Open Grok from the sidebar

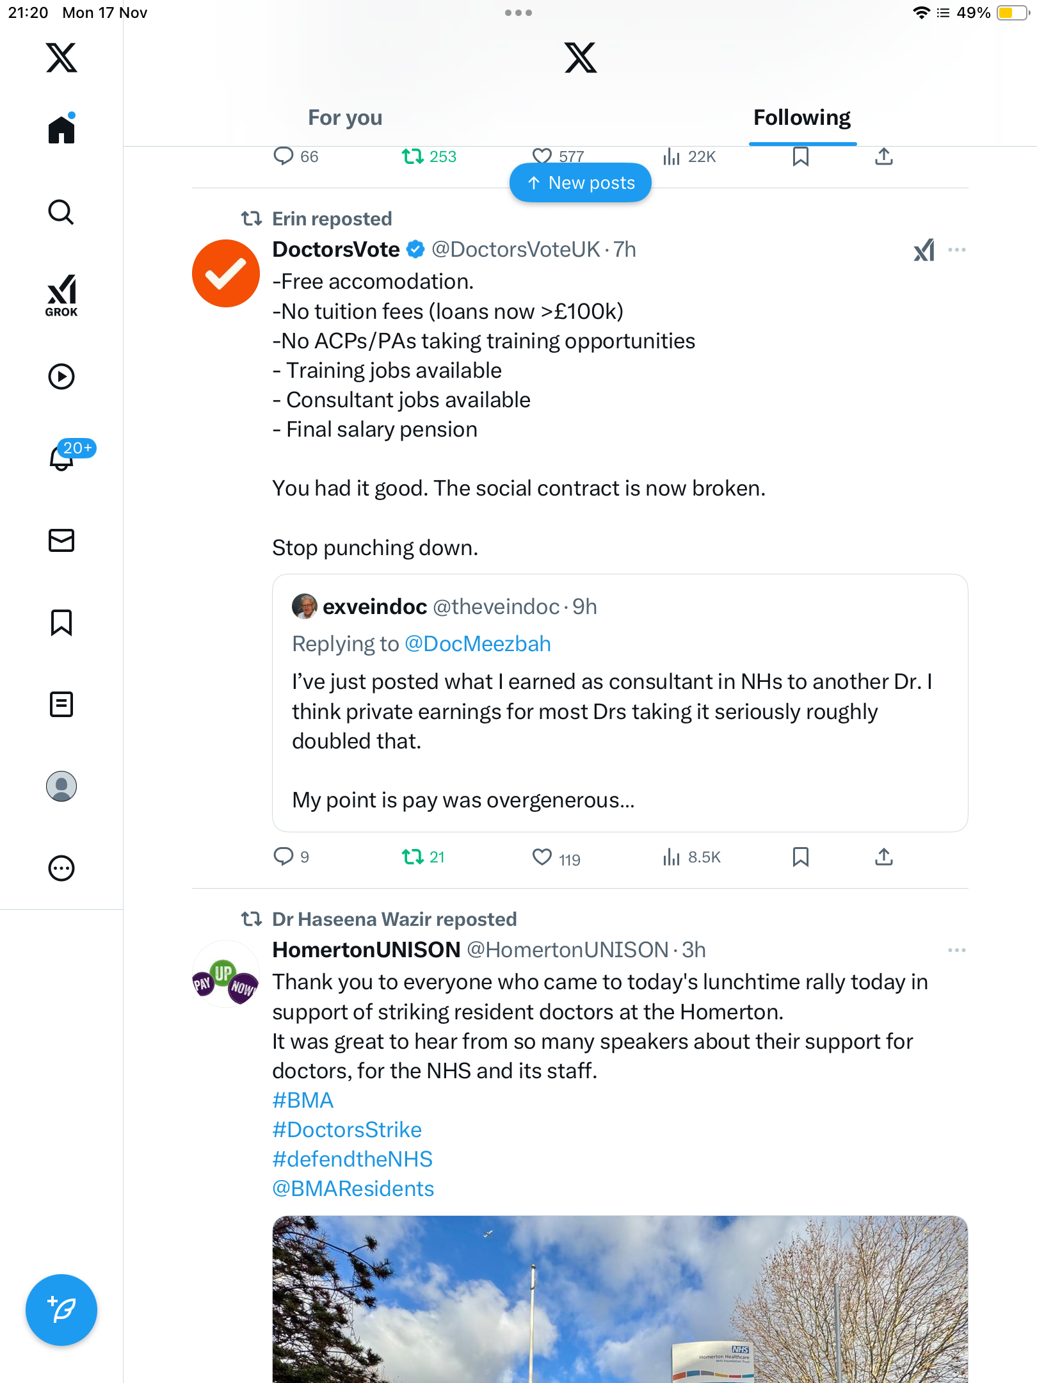(61, 295)
